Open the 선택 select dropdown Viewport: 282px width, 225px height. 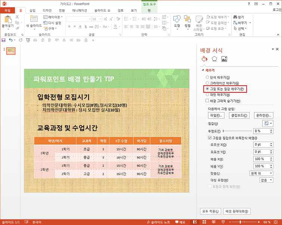coord(240,28)
